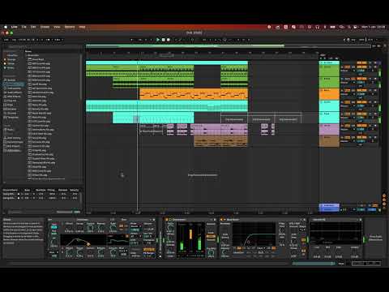
Task: Start playback with the Play button
Action: [158, 40]
